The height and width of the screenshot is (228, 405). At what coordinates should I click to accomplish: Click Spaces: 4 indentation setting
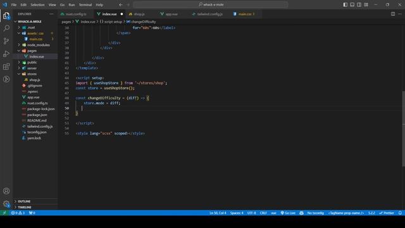tap(237, 213)
